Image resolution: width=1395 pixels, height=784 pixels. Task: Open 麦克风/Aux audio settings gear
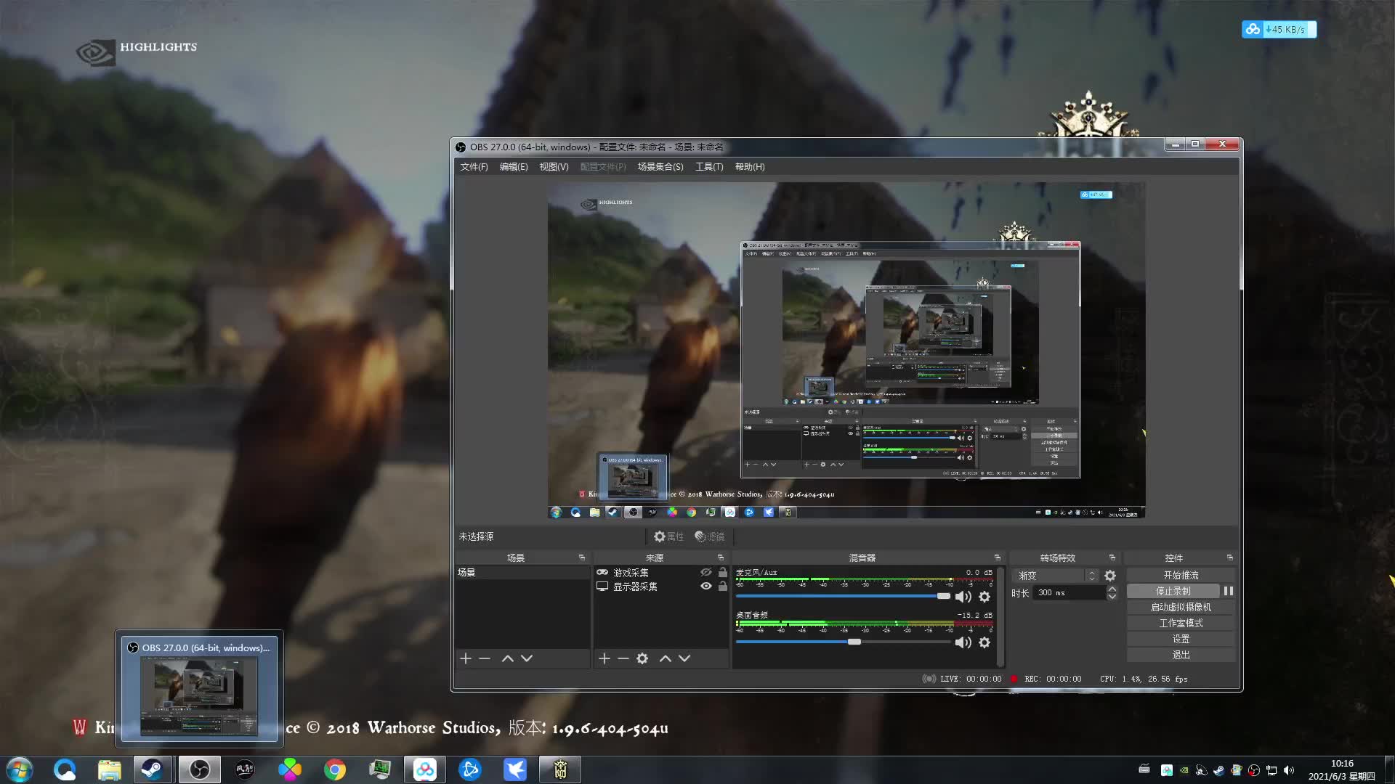tap(984, 597)
